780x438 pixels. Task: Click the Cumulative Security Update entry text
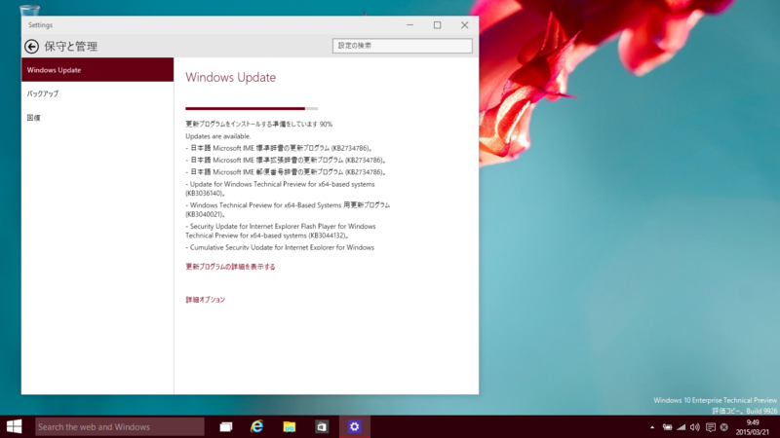coord(280,247)
